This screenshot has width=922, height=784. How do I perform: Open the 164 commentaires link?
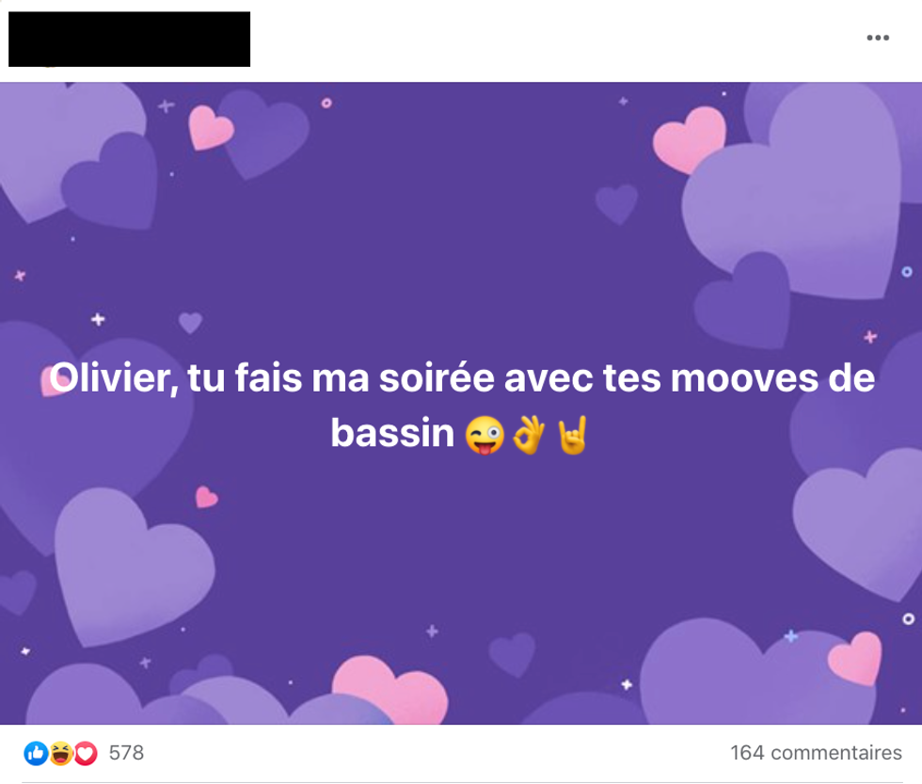816,753
